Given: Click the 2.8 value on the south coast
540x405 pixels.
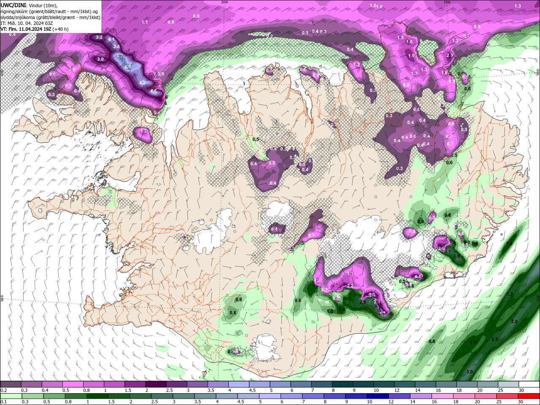Looking at the screenshot, I should coord(362,302).
